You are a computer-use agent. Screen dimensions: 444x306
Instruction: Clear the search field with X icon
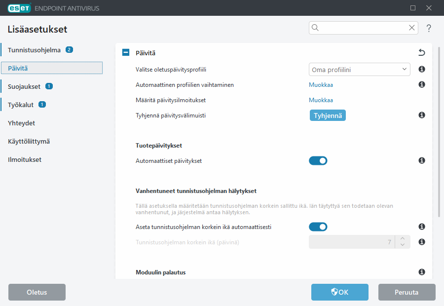tap(412, 28)
